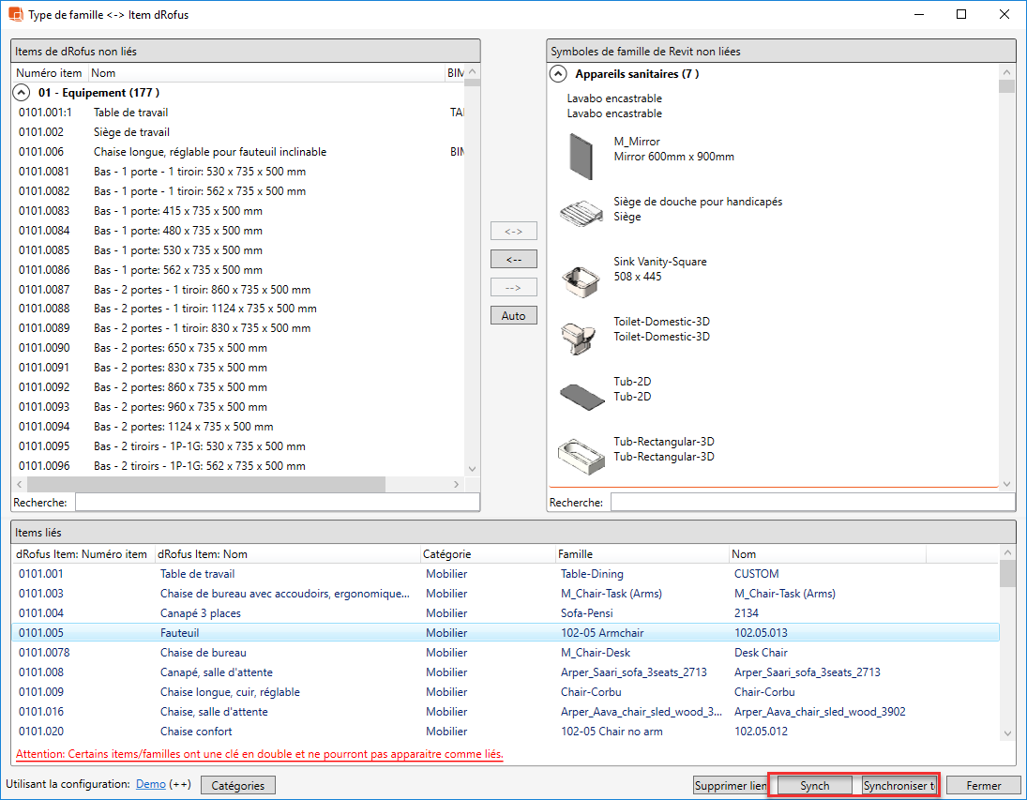Screen dimensions: 1027x800
Task: Click the Synch button
Action: point(814,785)
